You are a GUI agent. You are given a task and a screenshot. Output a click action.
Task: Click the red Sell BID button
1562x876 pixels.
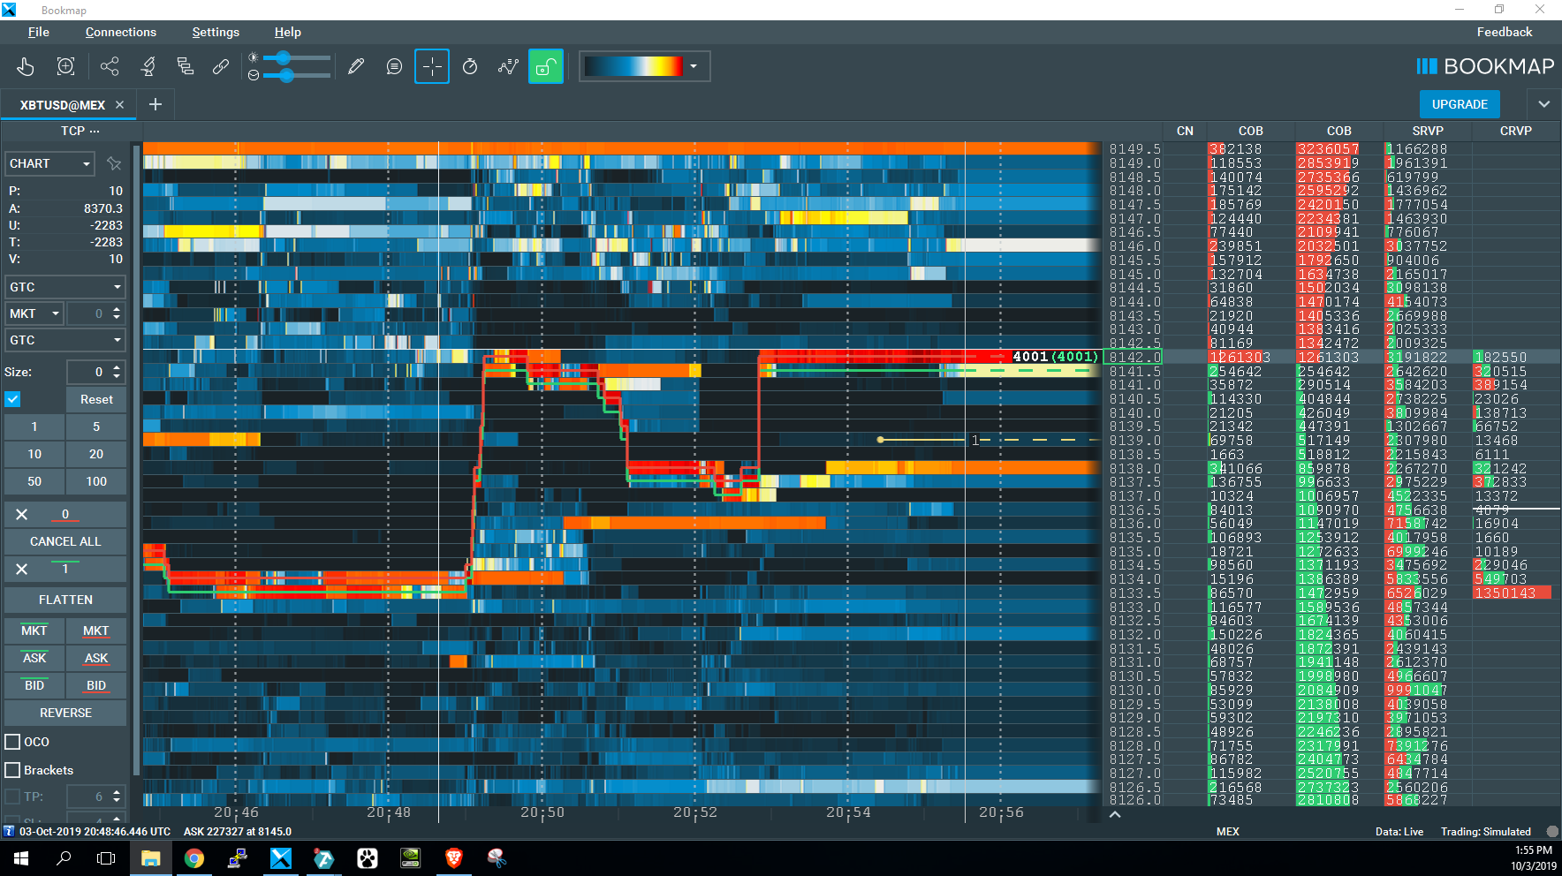pyautogui.click(x=96, y=685)
